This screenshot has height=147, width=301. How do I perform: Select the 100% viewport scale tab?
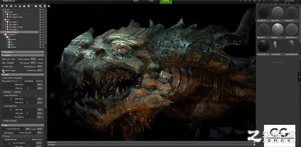[166, 2]
